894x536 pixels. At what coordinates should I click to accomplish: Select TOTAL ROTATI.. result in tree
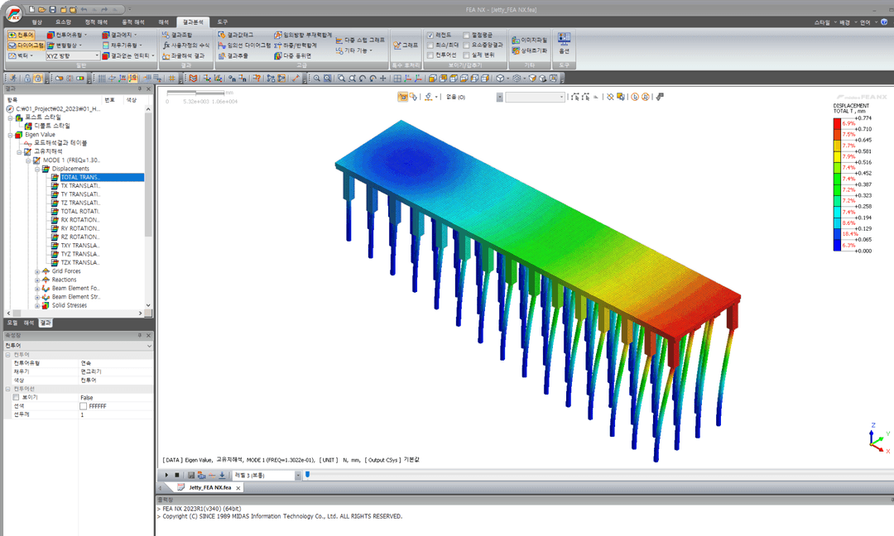(79, 211)
